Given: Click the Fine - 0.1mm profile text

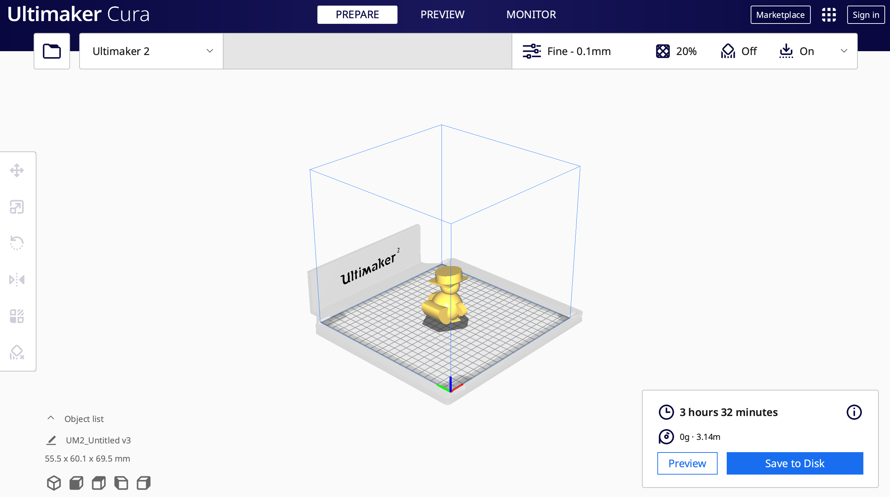Looking at the screenshot, I should tap(579, 51).
